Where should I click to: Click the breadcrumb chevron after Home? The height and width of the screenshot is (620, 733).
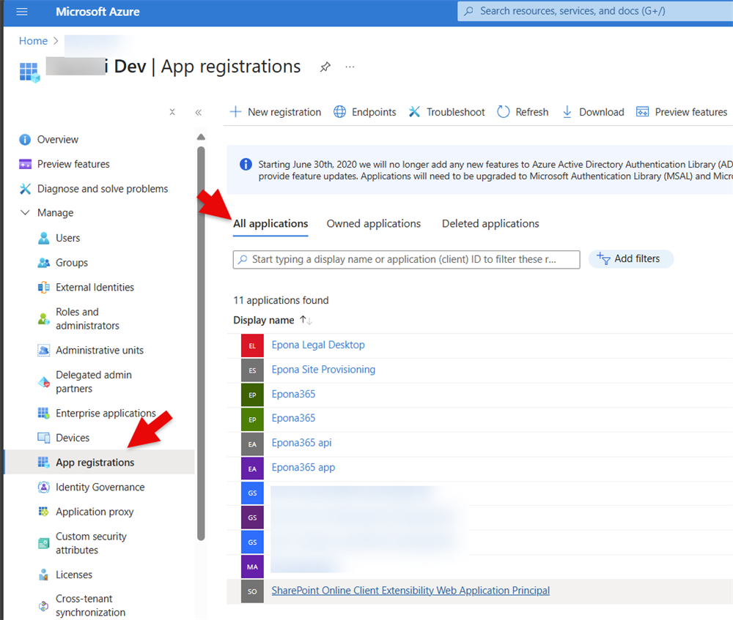point(56,41)
